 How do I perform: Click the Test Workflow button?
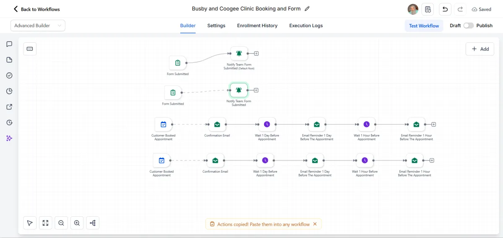(424, 26)
